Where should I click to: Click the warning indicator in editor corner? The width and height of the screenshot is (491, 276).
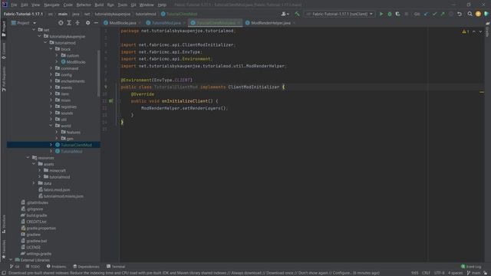tap(465, 31)
